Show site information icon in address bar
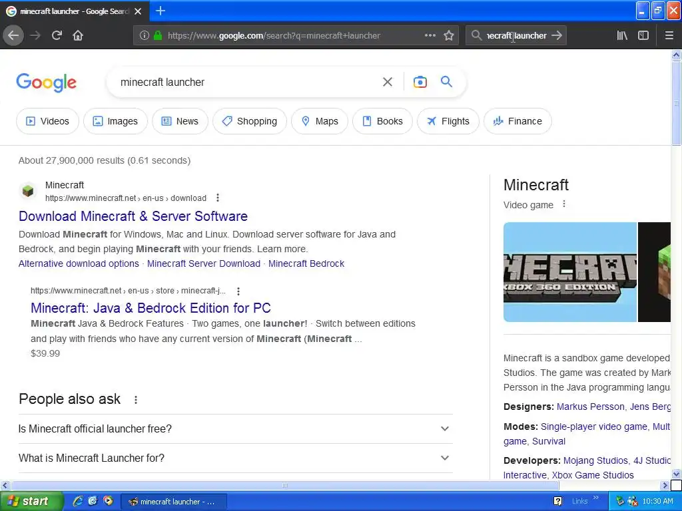Image resolution: width=682 pixels, height=511 pixels. point(145,36)
